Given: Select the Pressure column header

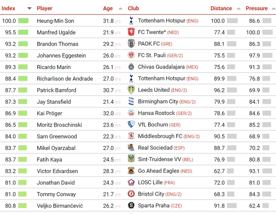Looking at the screenshot, I should (x=257, y=8).
